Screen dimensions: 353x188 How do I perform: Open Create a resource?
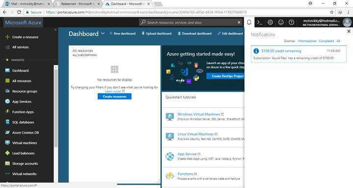pyautogui.click(x=25, y=37)
